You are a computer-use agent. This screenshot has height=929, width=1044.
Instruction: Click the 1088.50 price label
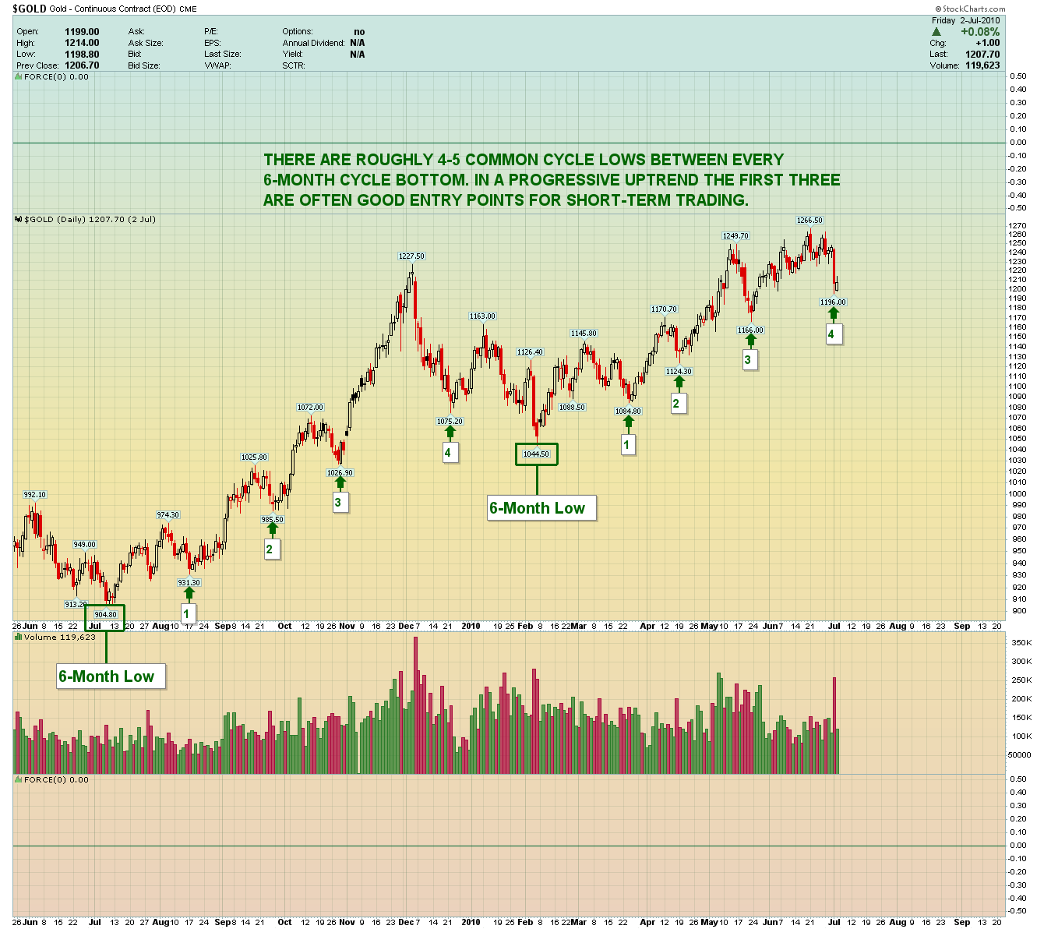[x=572, y=408]
